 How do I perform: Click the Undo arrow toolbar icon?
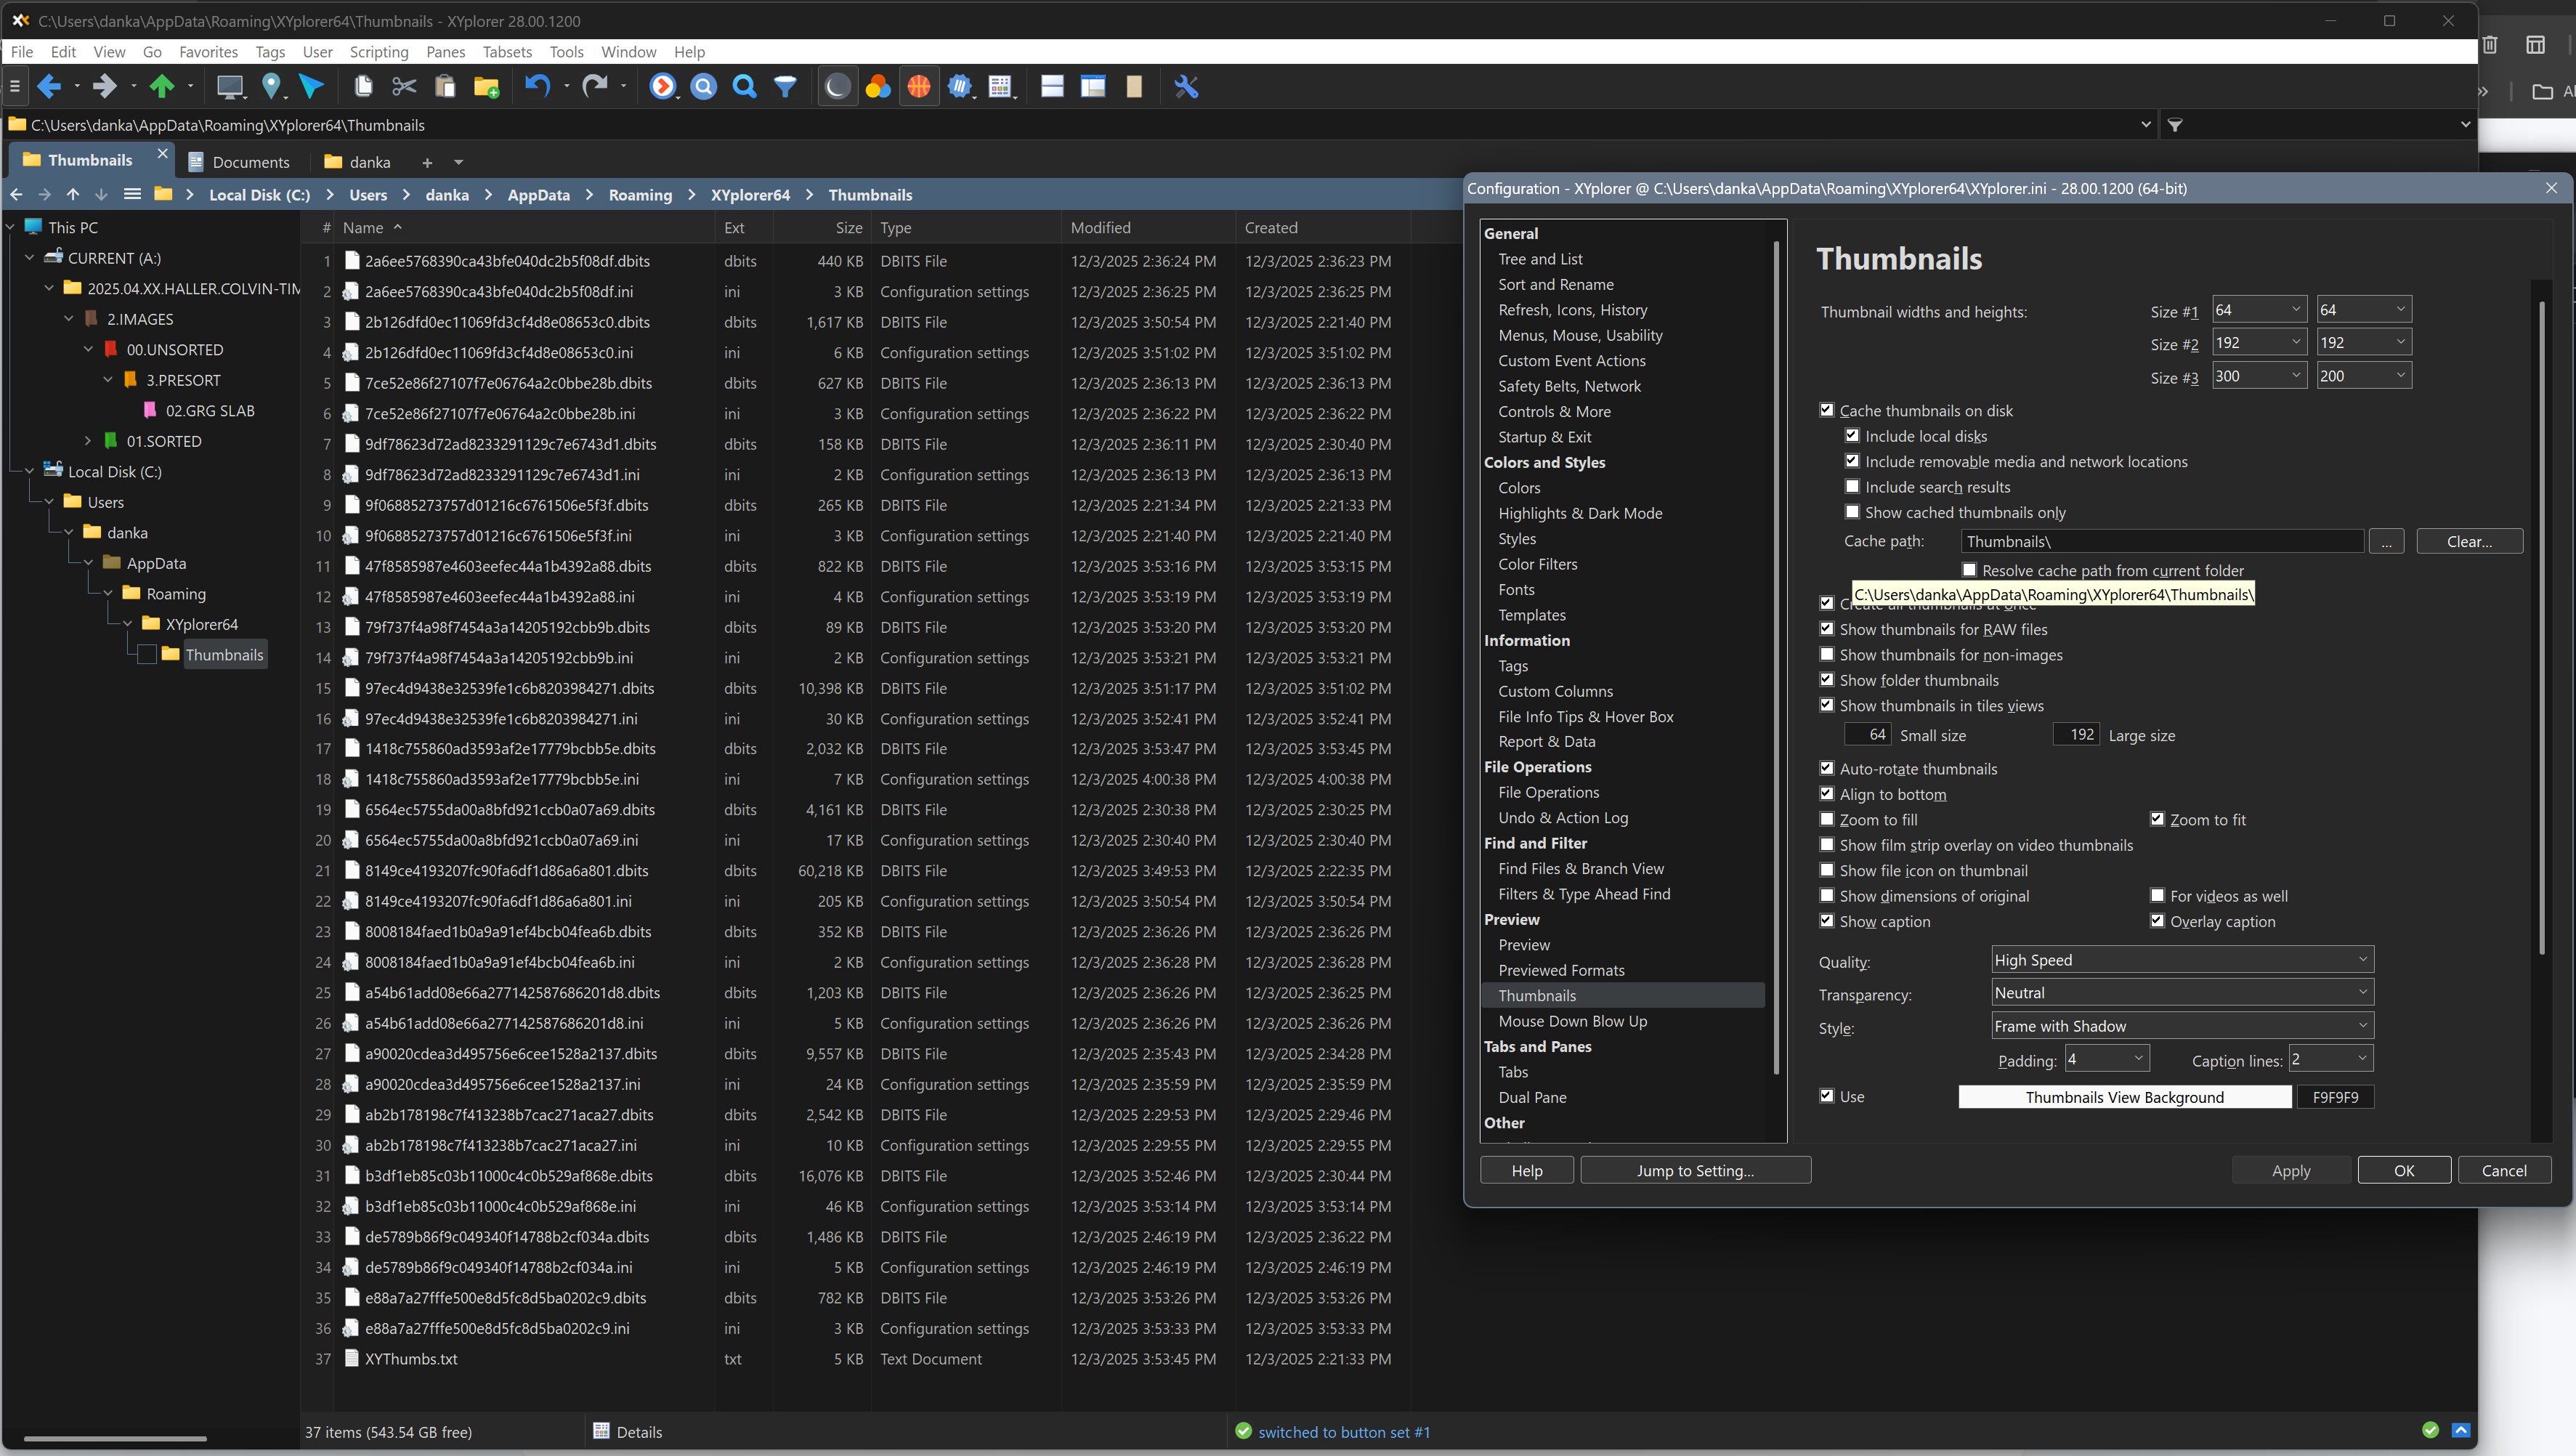[537, 87]
